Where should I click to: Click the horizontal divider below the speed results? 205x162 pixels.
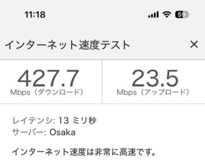click(x=102, y=104)
